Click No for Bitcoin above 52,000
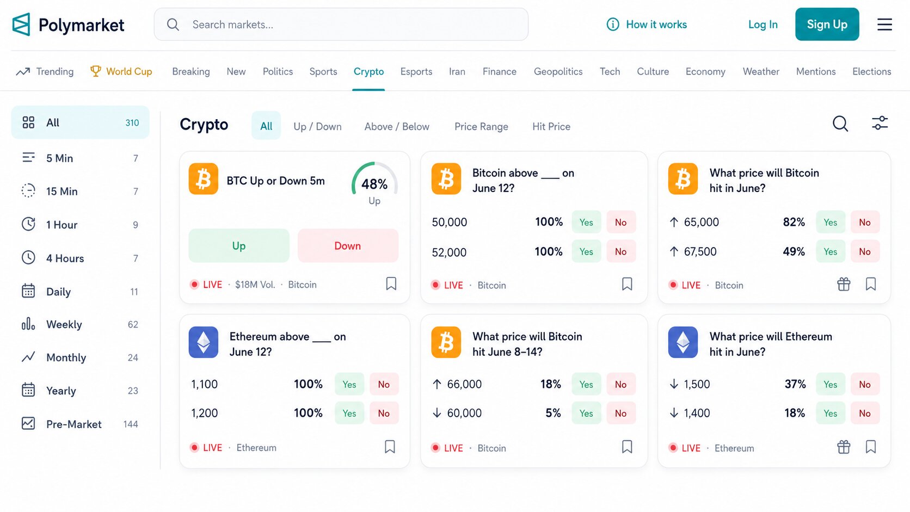Screen dimensions: 910x512 point(621,251)
